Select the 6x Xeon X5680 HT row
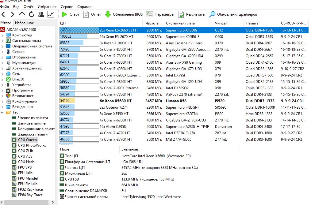The image size is (311, 205). tap(184, 101)
